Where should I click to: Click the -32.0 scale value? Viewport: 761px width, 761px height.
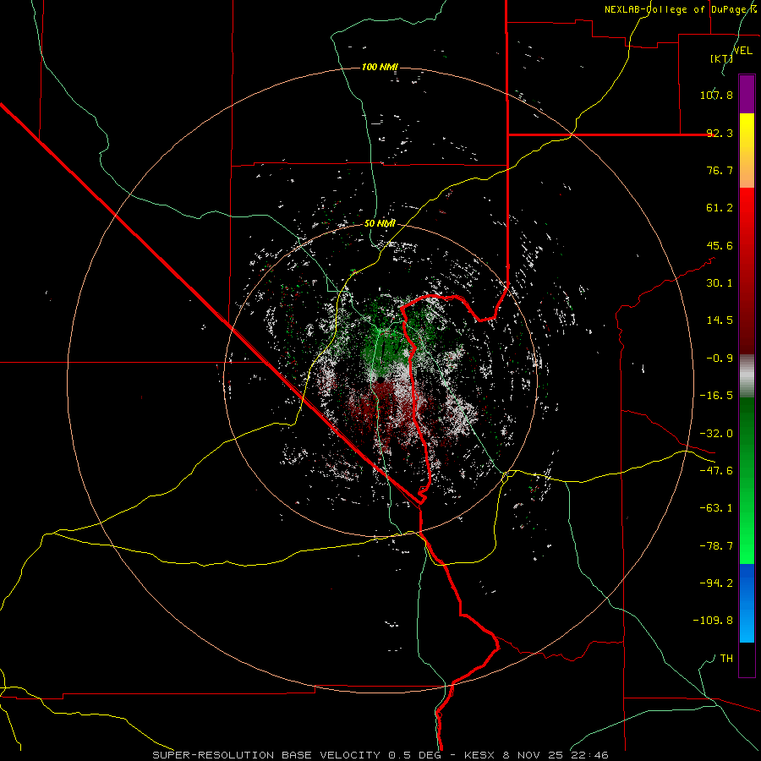click(x=716, y=434)
